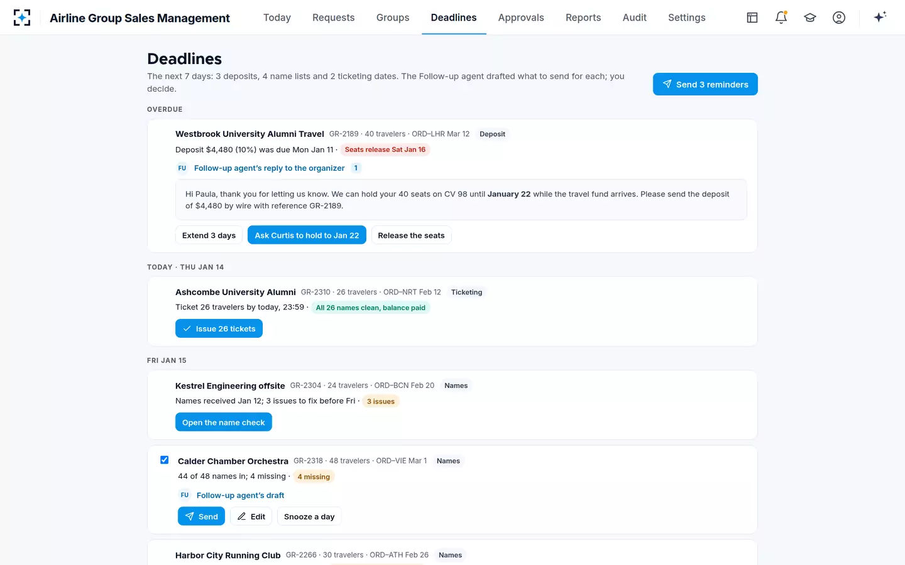Click the FU avatar beside the agent's draft
The height and width of the screenshot is (565, 905).
point(185,495)
